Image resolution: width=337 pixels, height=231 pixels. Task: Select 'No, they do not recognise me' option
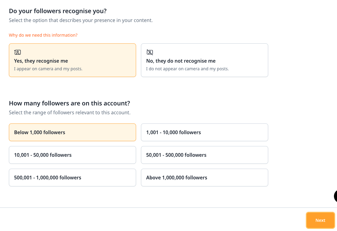tap(204, 60)
